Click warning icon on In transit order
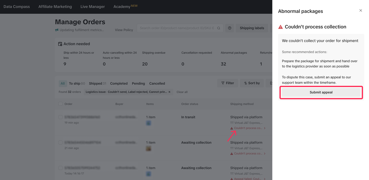Viewport: 369px width, 180px height. click(232, 128)
